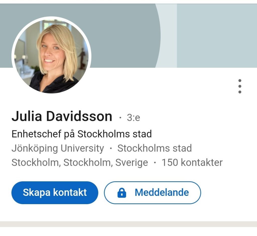Open Julia Davidsson's circular profile photo
This screenshot has width=257, height=236.
click(x=51, y=56)
